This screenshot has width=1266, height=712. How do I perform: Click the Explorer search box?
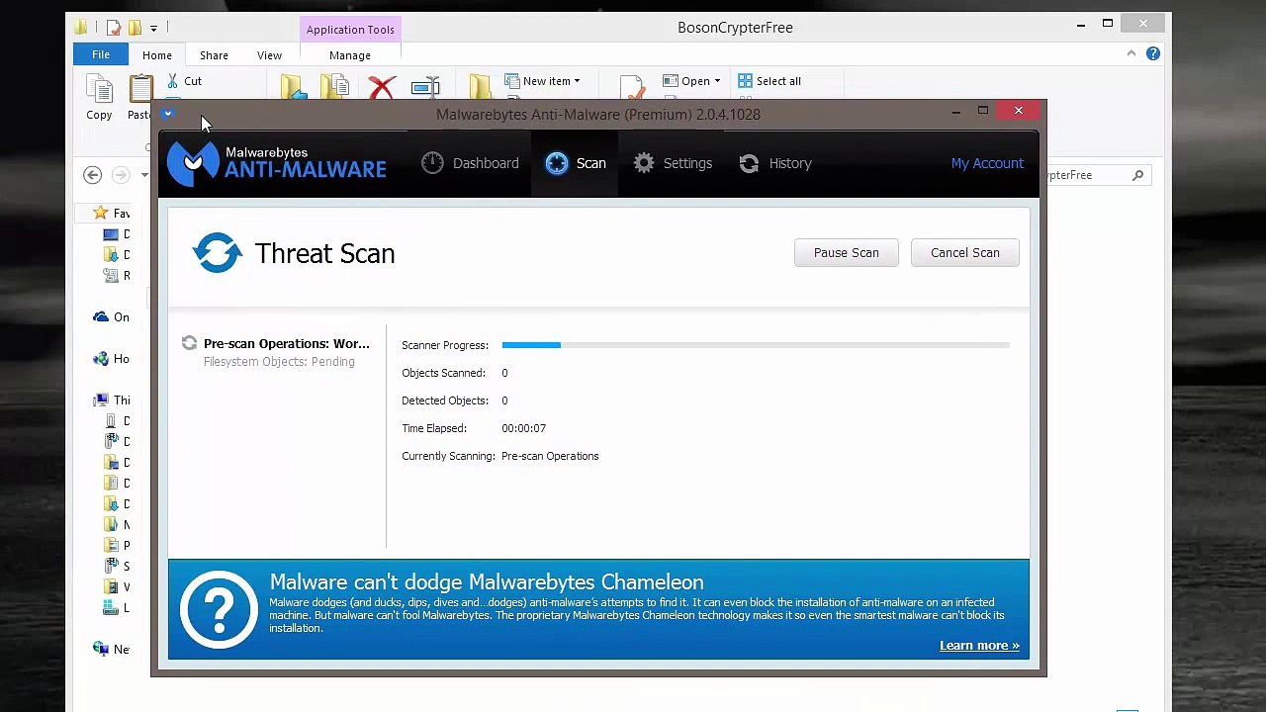click(1096, 175)
